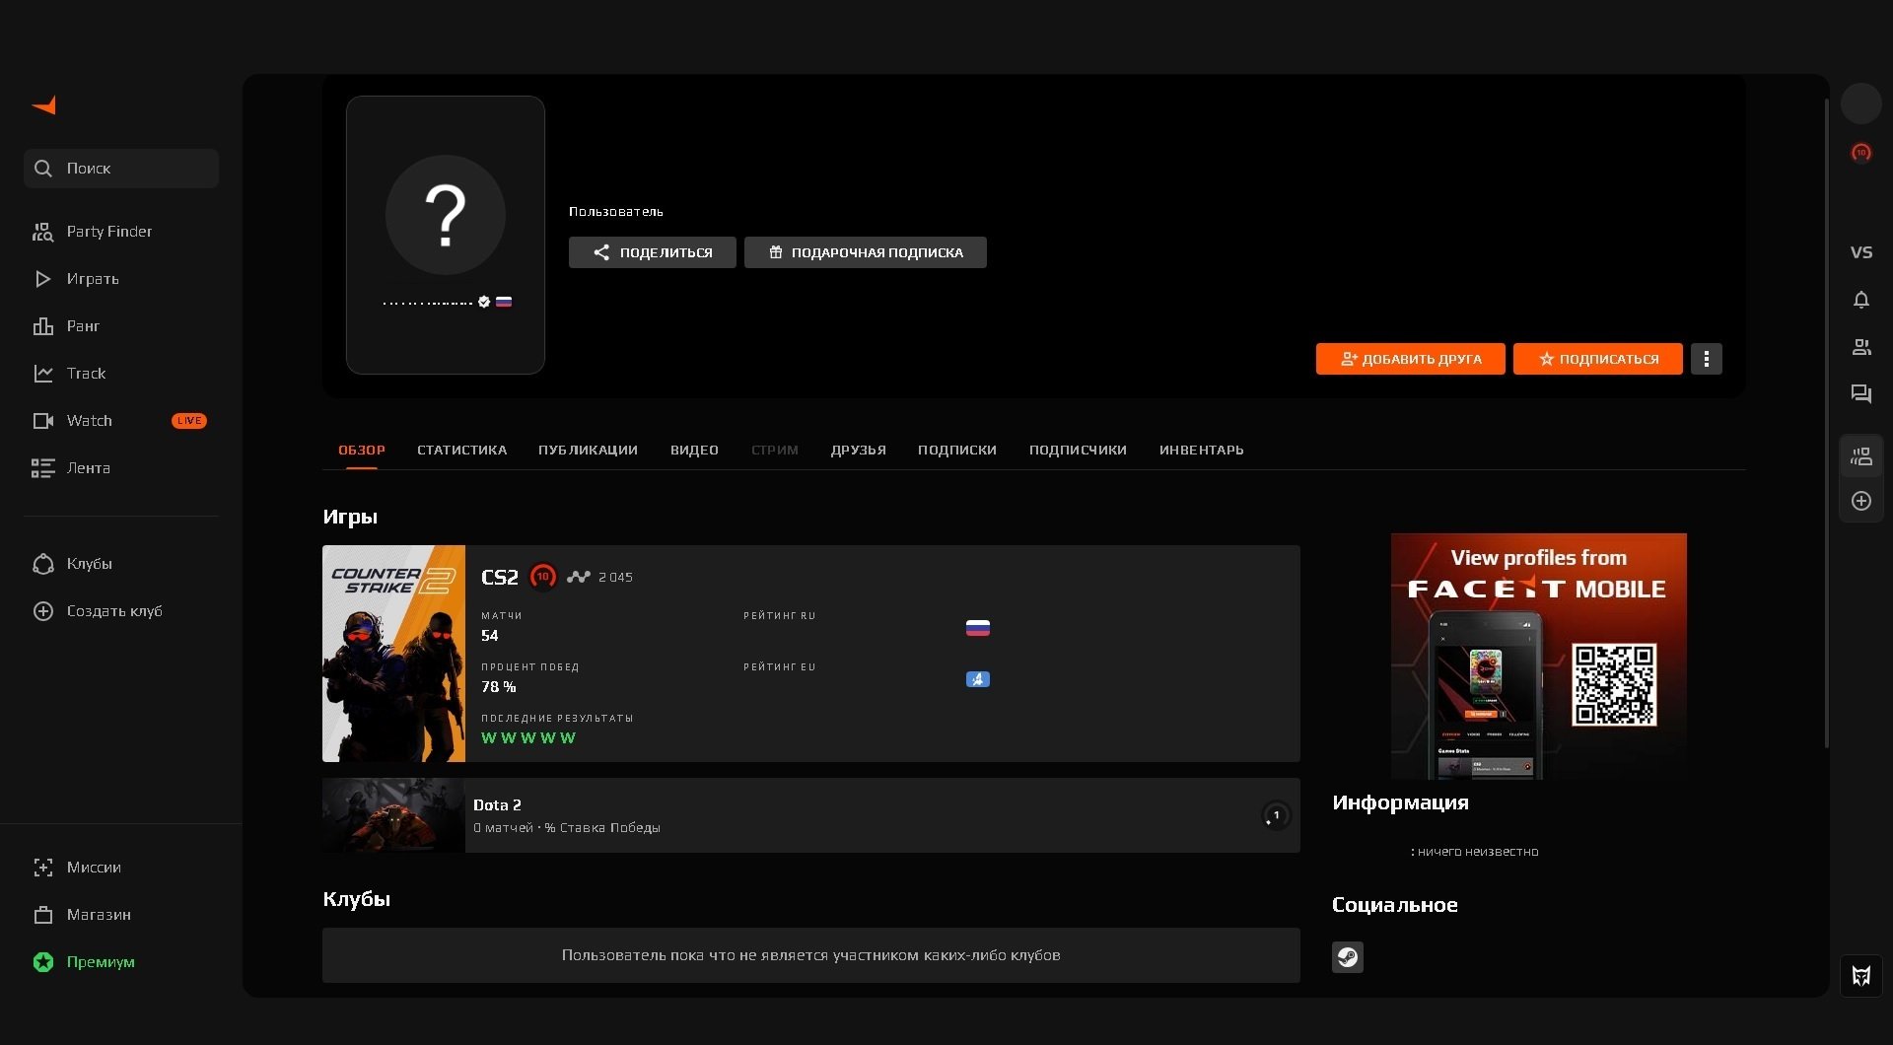Open the Премиум link in sidebar
This screenshot has width=1893, height=1045.
(100, 962)
